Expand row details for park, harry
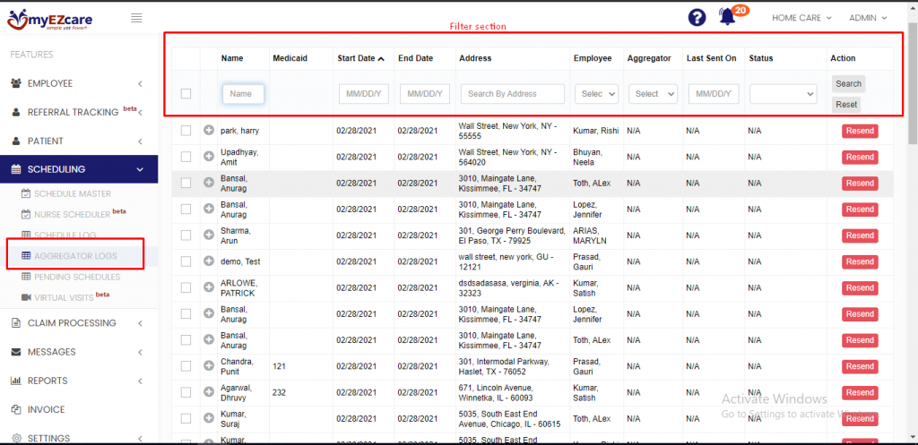Screen dimensions: 918x445 click(208, 131)
